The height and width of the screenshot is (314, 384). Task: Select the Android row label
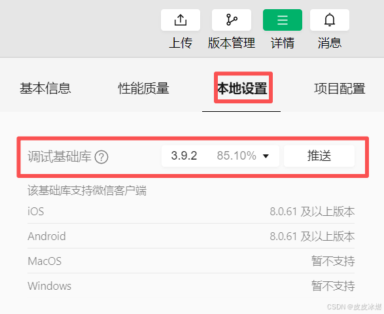46,236
